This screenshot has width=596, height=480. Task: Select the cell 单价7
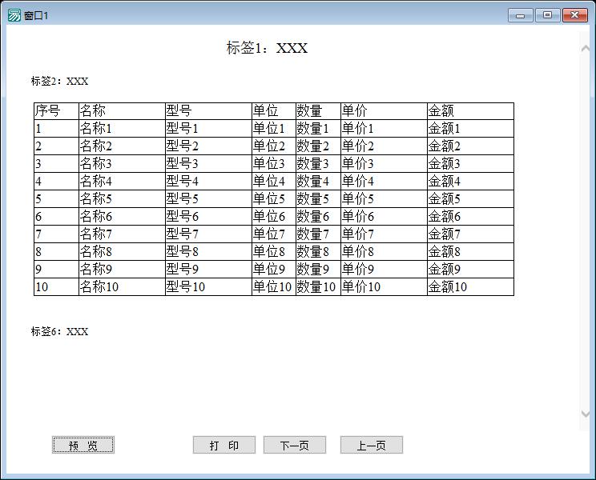(x=385, y=234)
